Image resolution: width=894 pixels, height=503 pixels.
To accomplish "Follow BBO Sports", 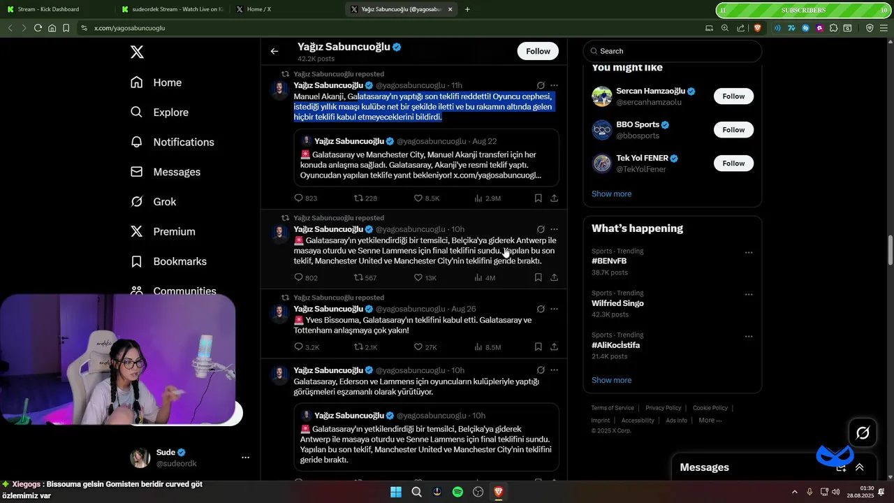I will point(733,130).
